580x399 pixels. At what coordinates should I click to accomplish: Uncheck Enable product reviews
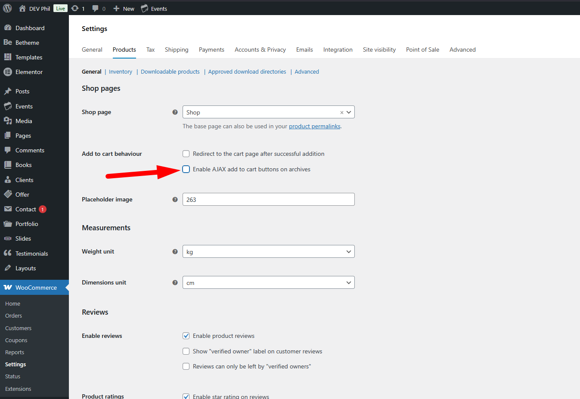(x=186, y=336)
